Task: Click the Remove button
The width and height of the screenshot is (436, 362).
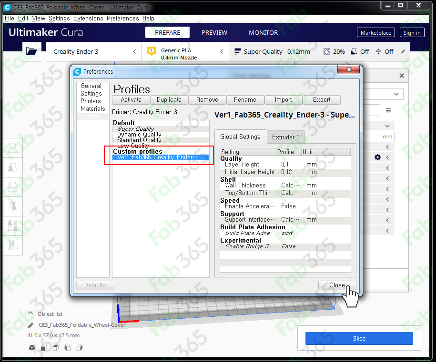Action: 207,100
